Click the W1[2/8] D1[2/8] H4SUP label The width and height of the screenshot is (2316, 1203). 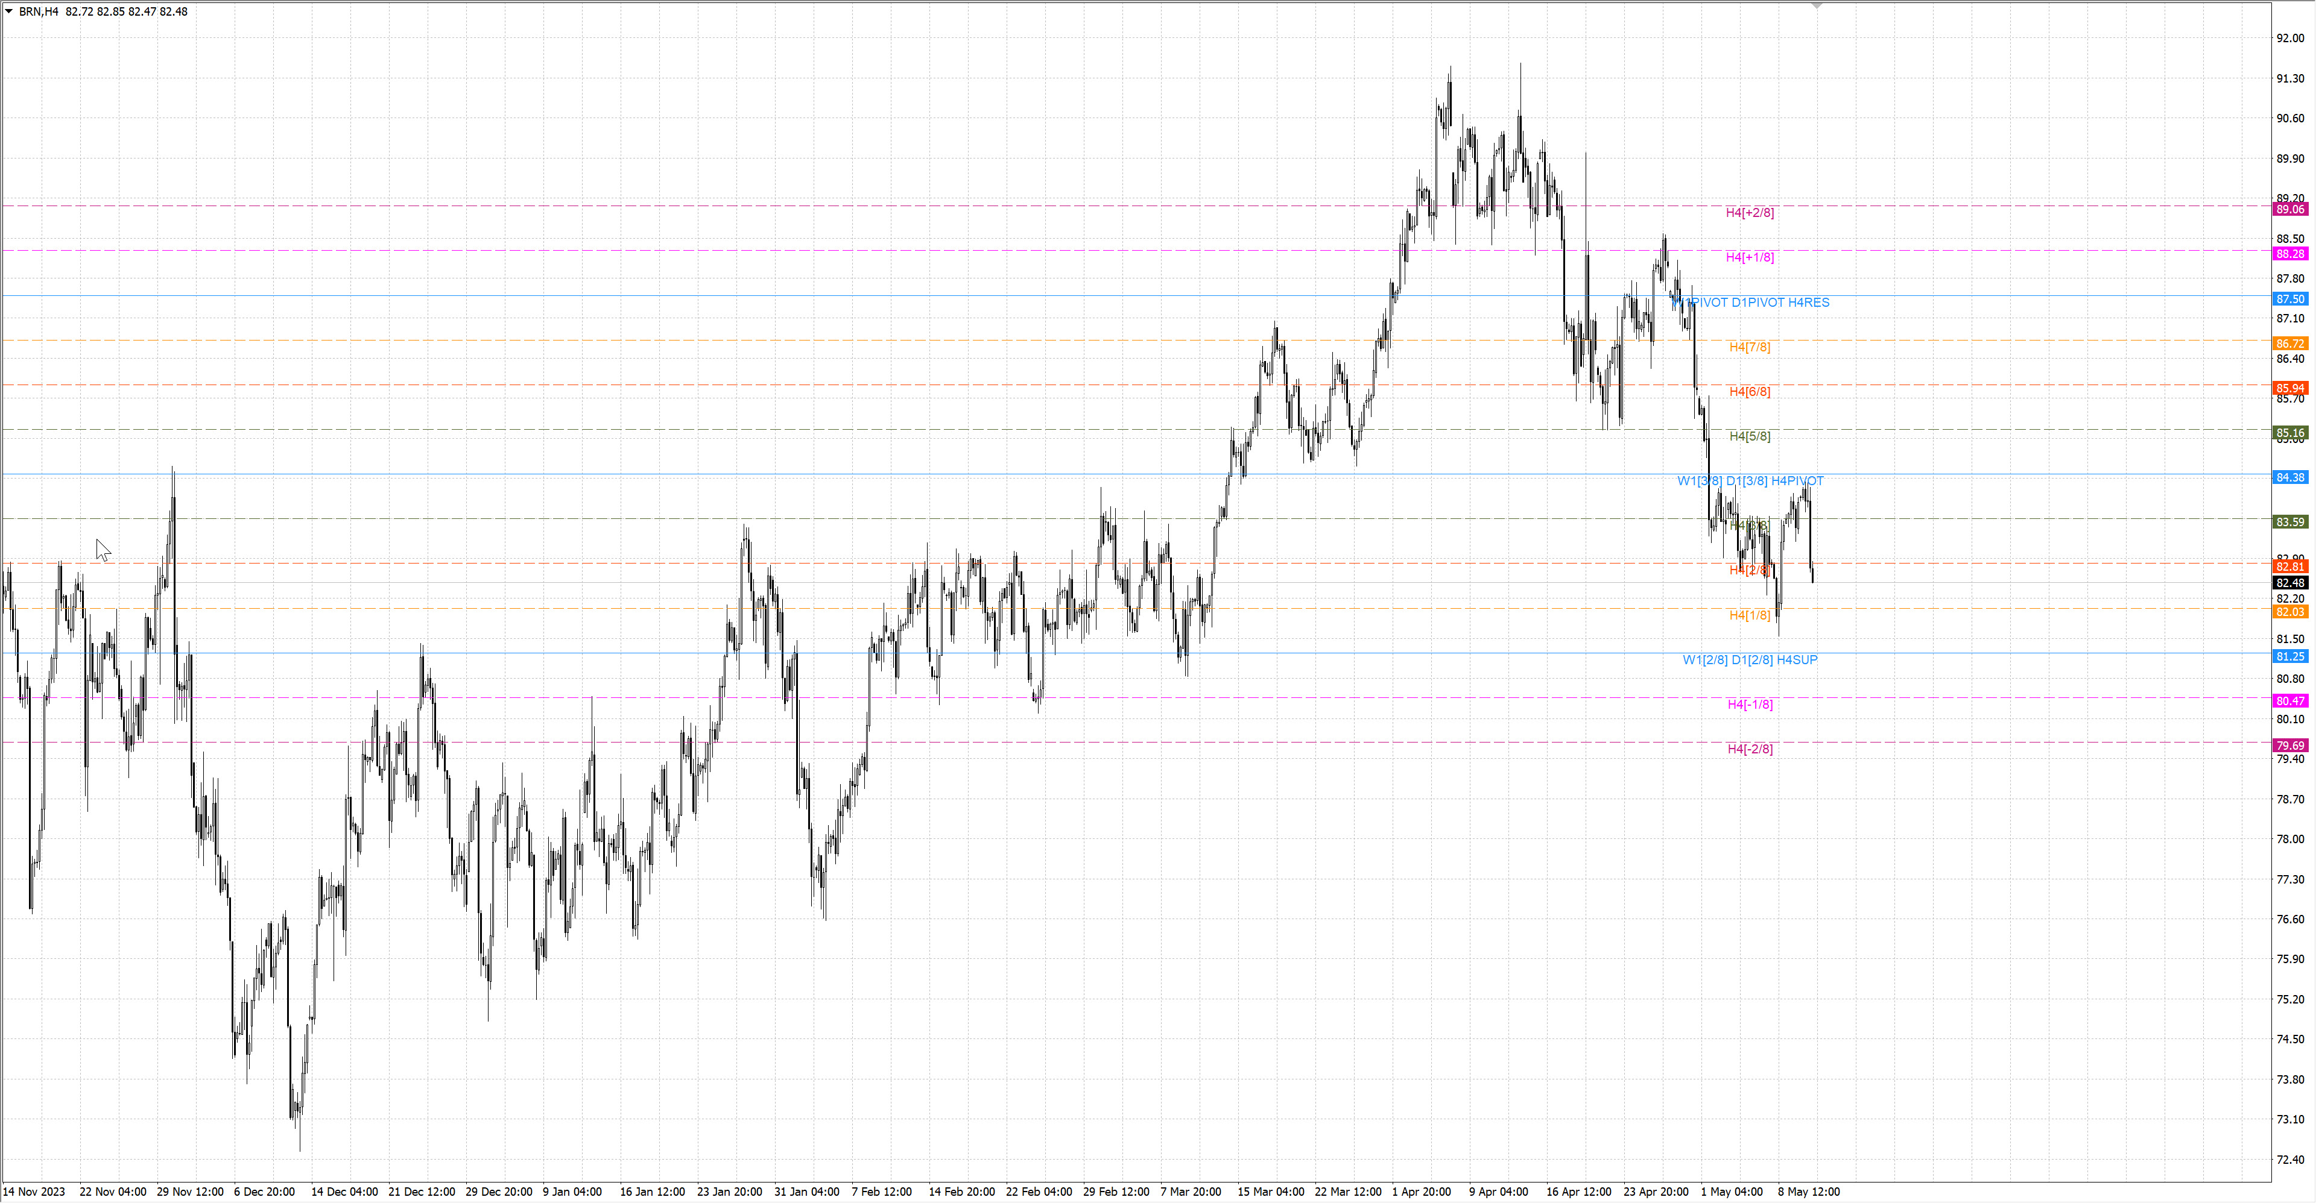click(1750, 661)
